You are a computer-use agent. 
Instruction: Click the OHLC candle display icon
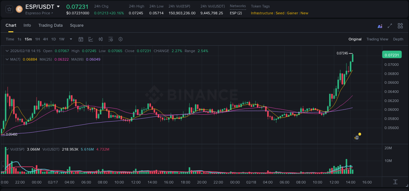click(x=100, y=39)
